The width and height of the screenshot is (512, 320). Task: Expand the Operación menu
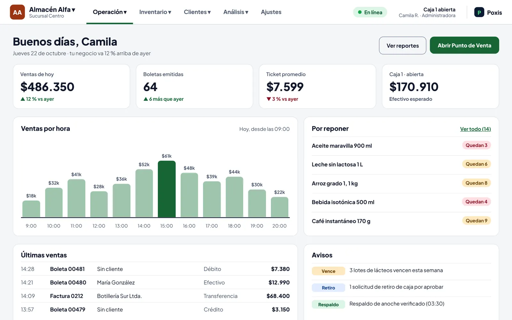tap(110, 12)
